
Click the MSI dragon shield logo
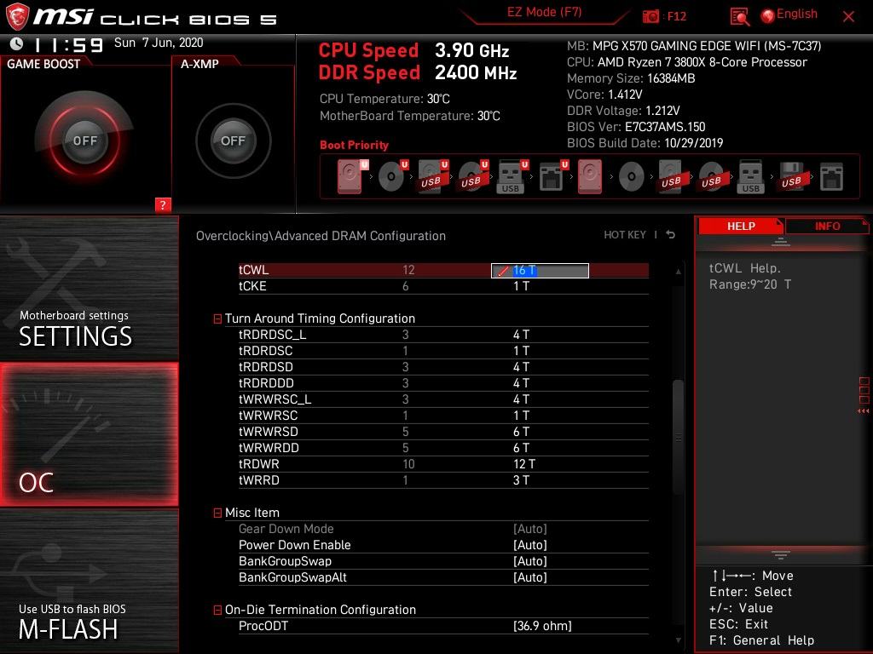click(17, 17)
